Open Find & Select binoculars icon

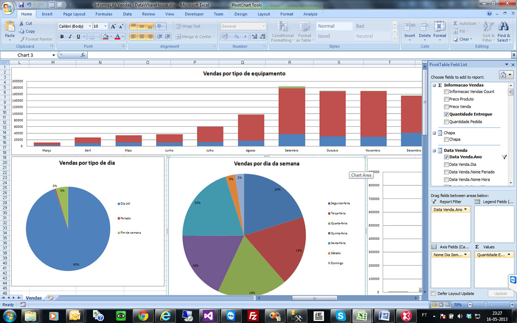click(x=503, y=27)
